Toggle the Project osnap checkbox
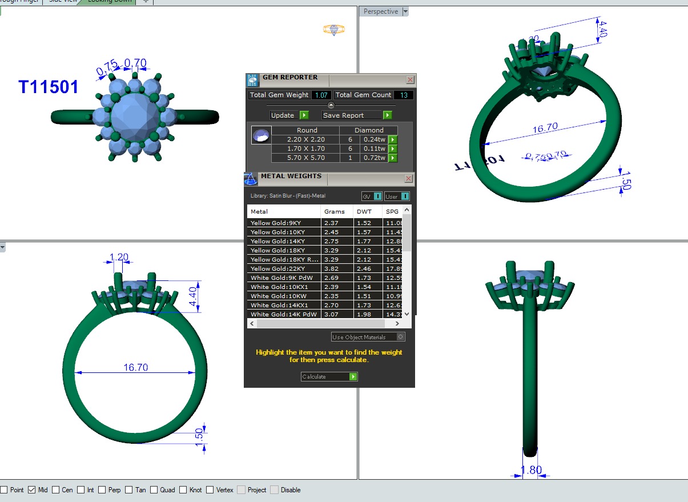The height and width of the screenshot is (502, 688). [241, 490]
